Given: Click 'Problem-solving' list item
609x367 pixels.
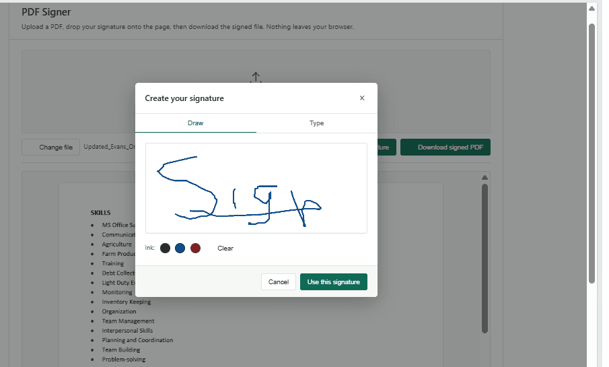Looking at the screenshot, I should click(x=124, y=360).
